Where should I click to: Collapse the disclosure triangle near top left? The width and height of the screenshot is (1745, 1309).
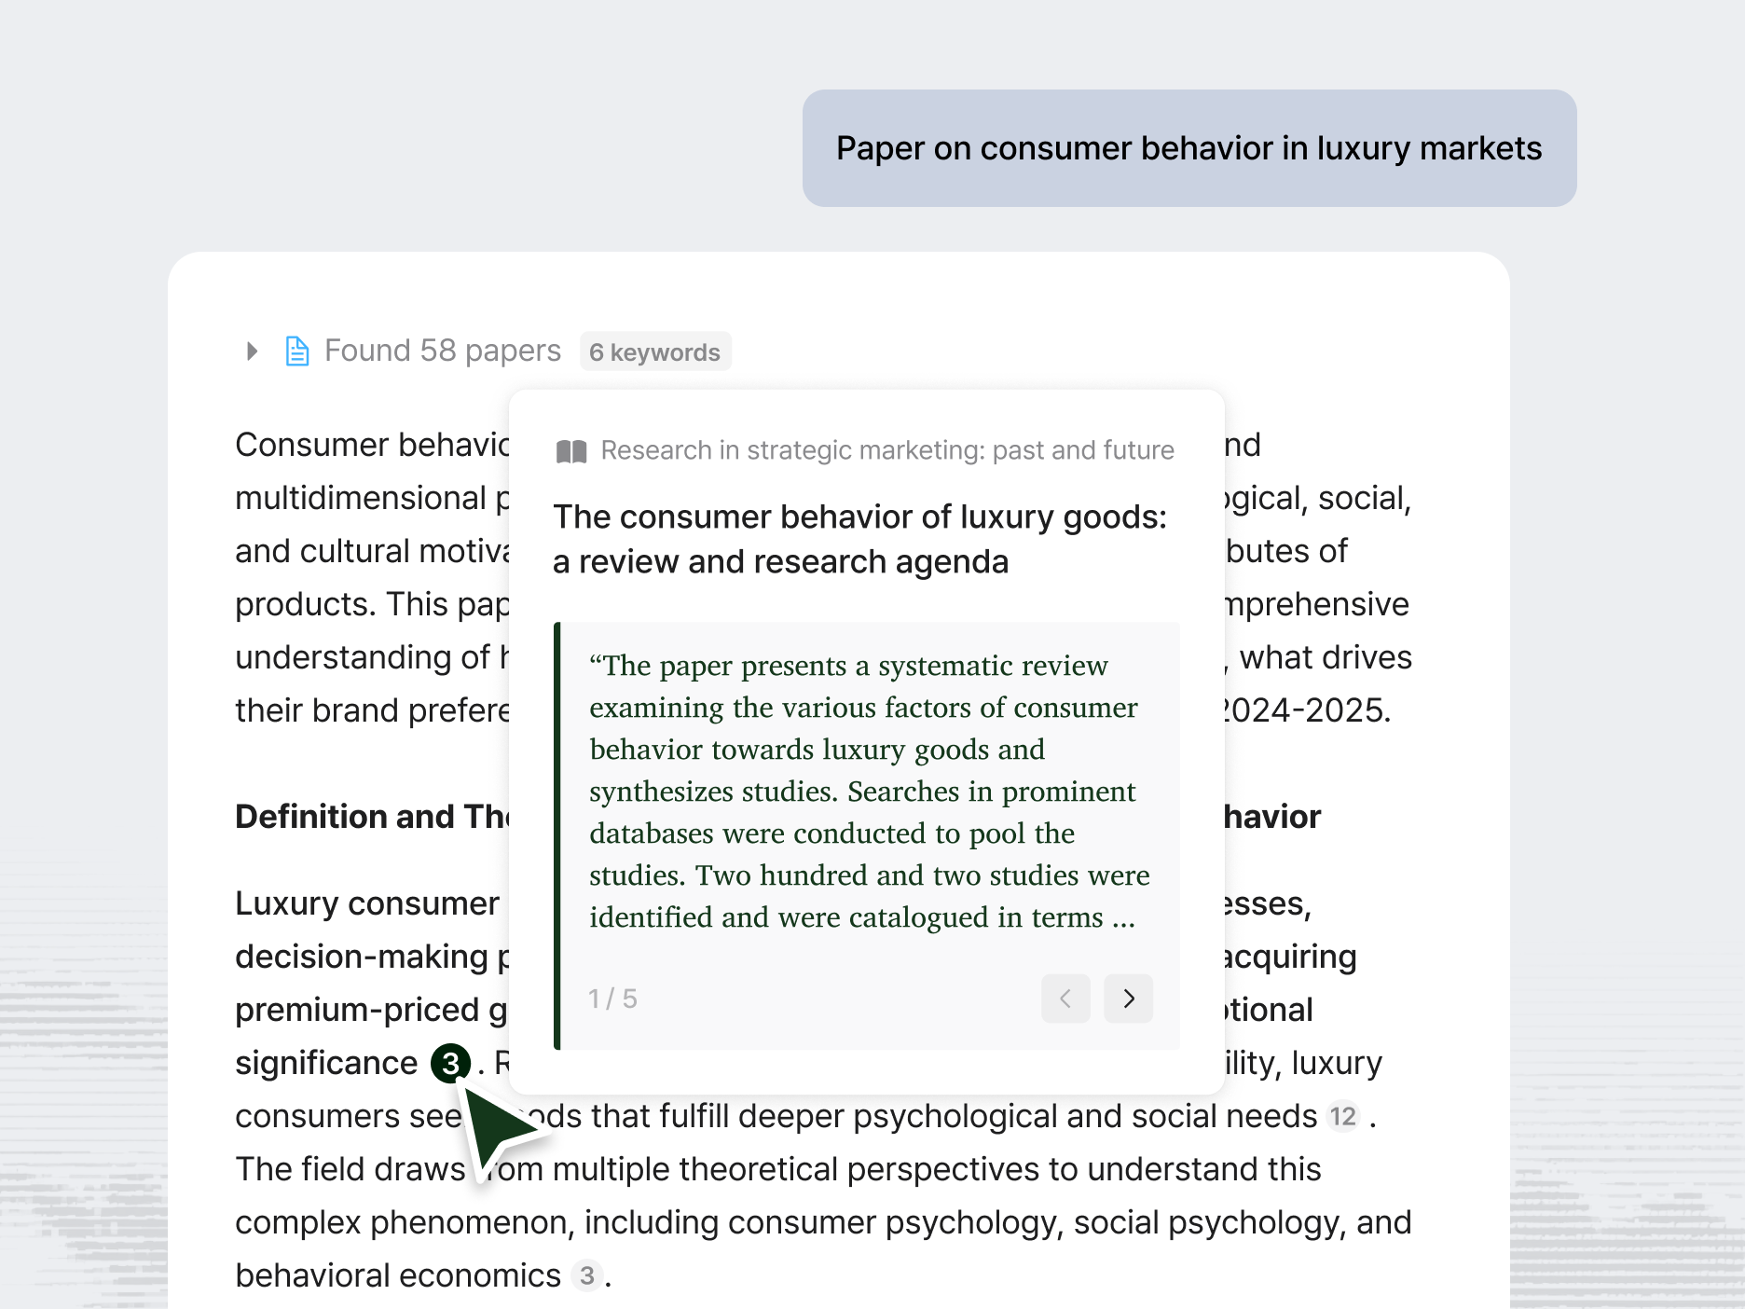(252, 351)
